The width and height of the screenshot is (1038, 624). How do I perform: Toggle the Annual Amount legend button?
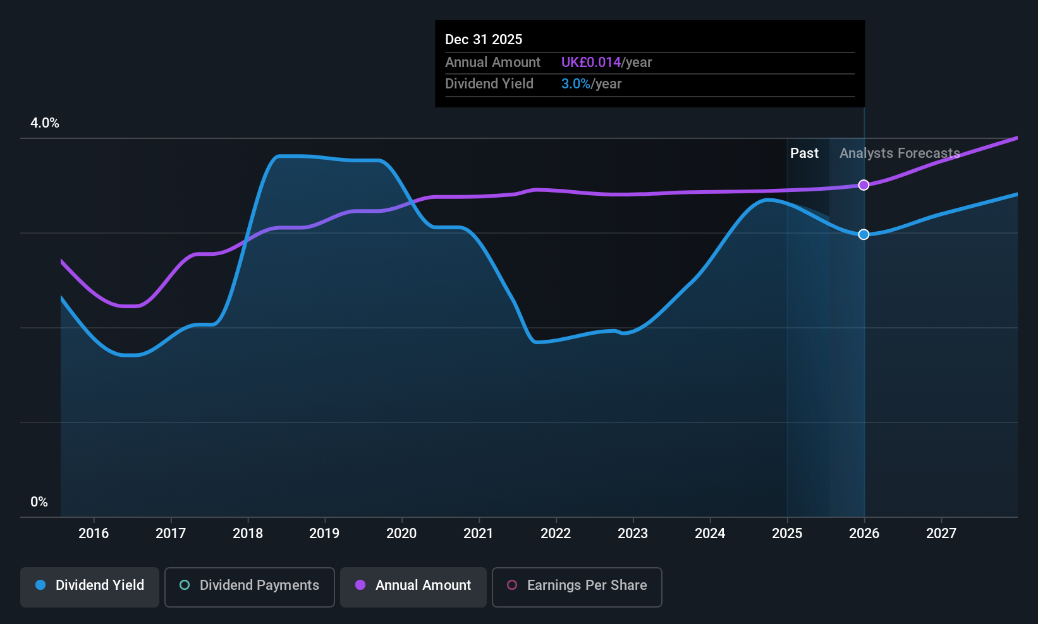413,587
